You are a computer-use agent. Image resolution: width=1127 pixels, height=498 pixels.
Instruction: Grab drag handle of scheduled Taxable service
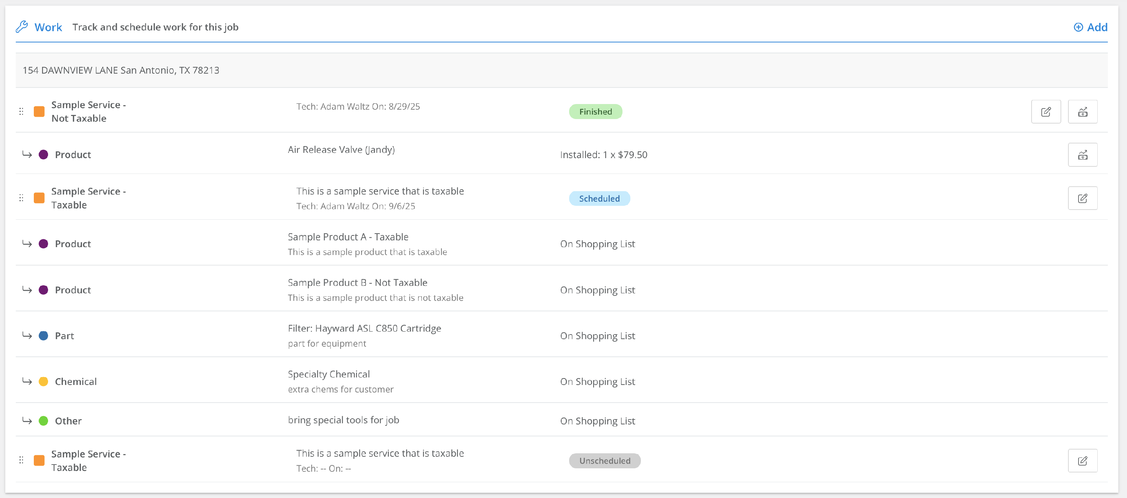[21, 199]
